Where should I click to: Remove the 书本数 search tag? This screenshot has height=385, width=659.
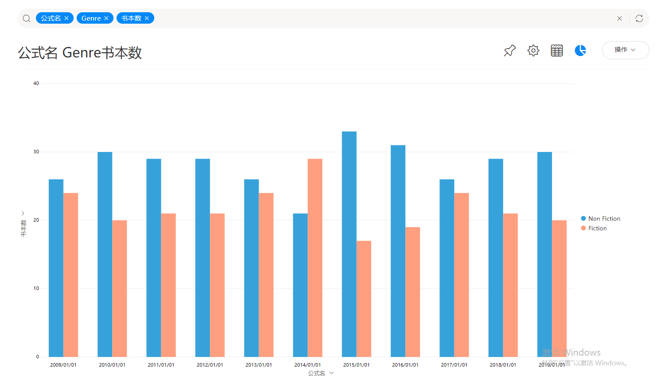pos(147,18)
